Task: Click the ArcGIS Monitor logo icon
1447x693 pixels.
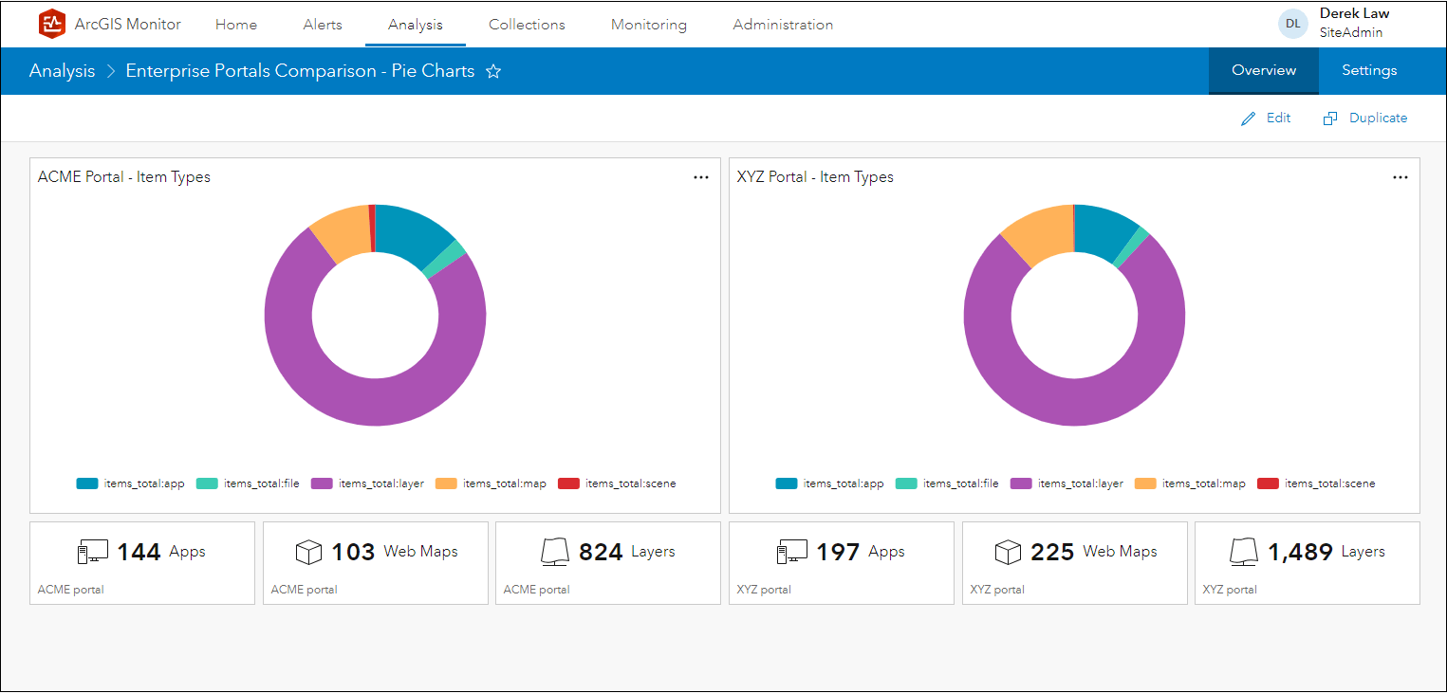Action: coord(52,24)
